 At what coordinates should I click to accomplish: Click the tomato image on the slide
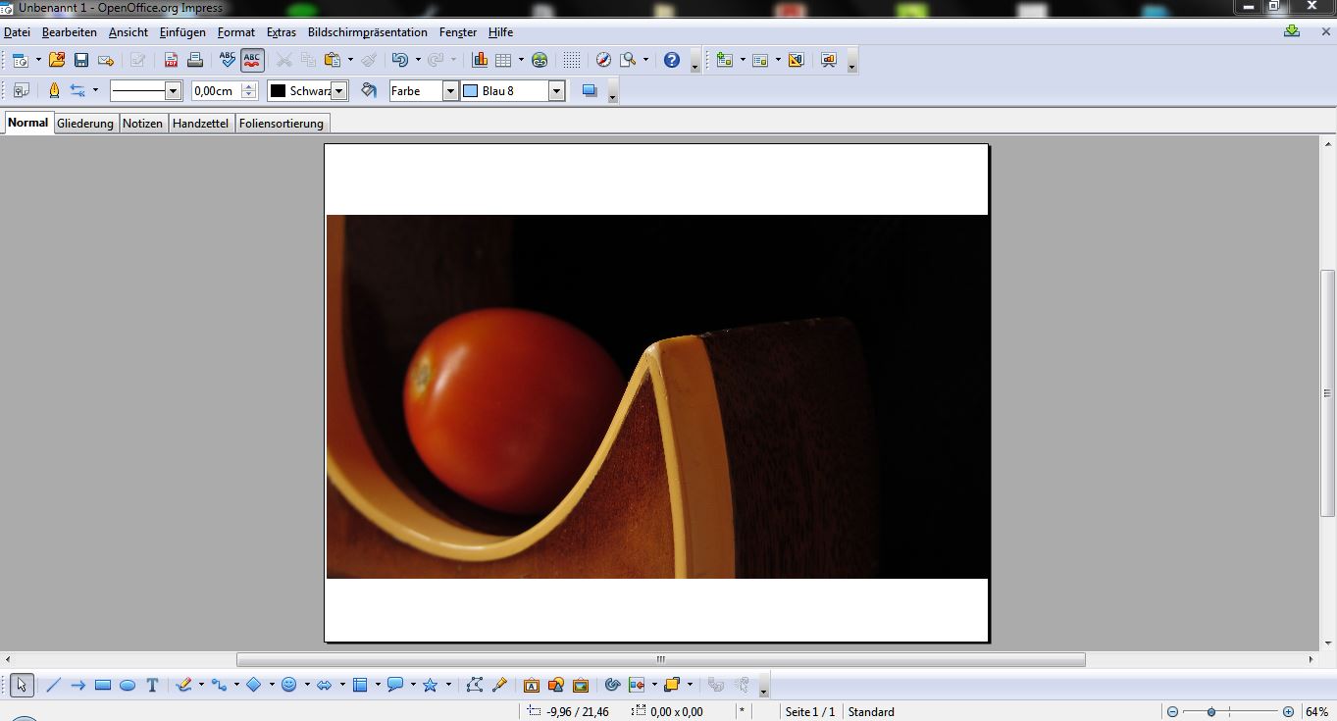[x=657, y=396]
